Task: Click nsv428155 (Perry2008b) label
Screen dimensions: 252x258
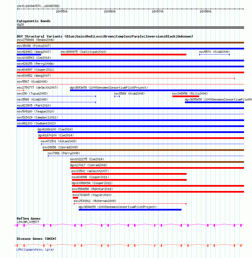Action: 36,64
